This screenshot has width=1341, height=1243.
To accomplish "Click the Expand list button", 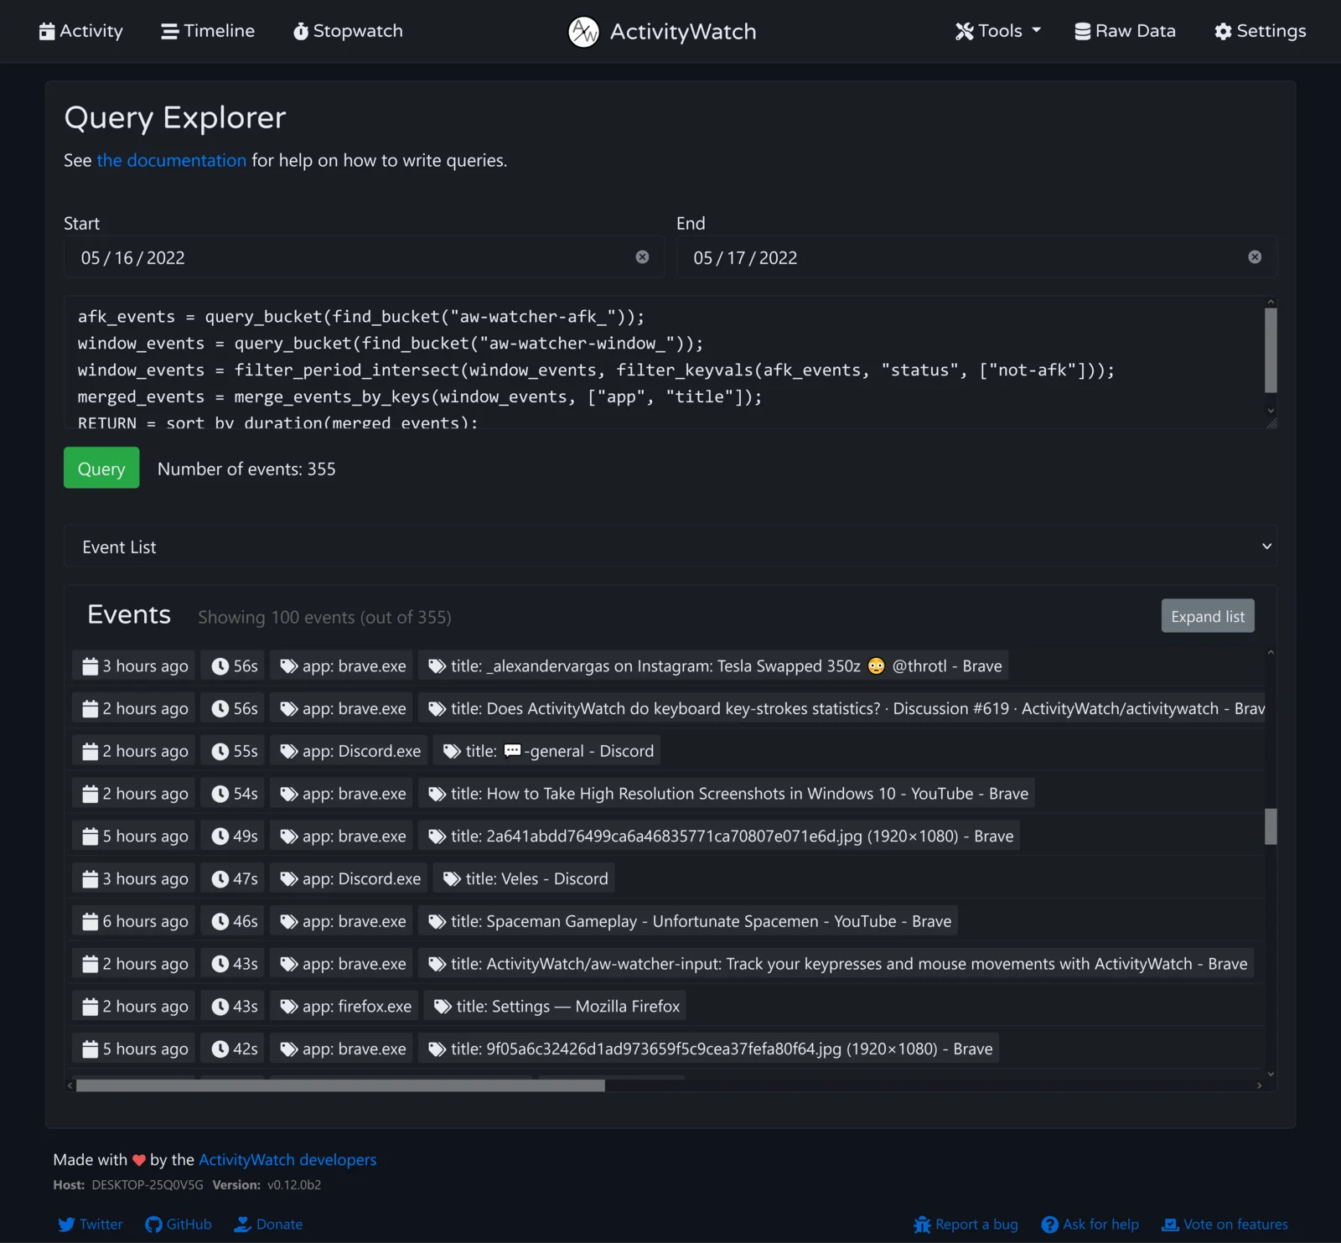I will click(1208, 616).
